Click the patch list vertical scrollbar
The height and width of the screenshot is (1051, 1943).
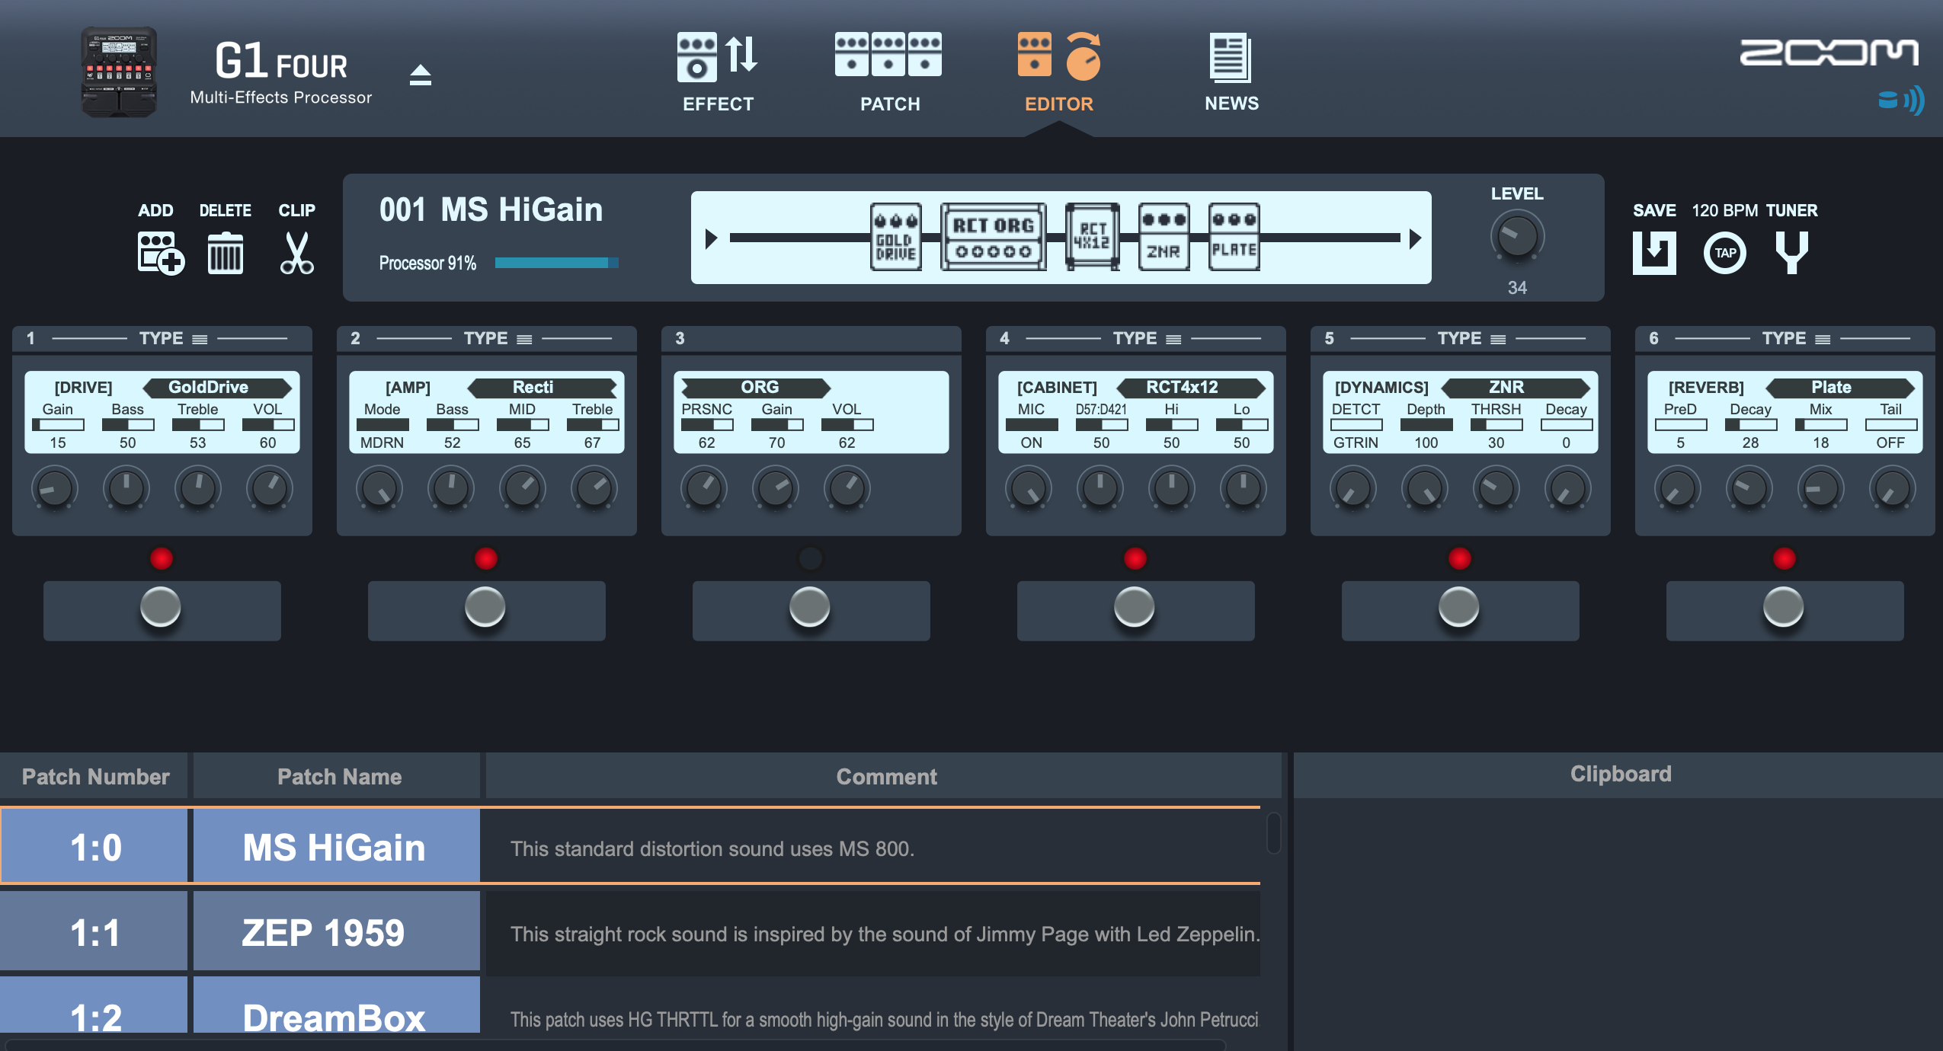tap(1273, 833)
